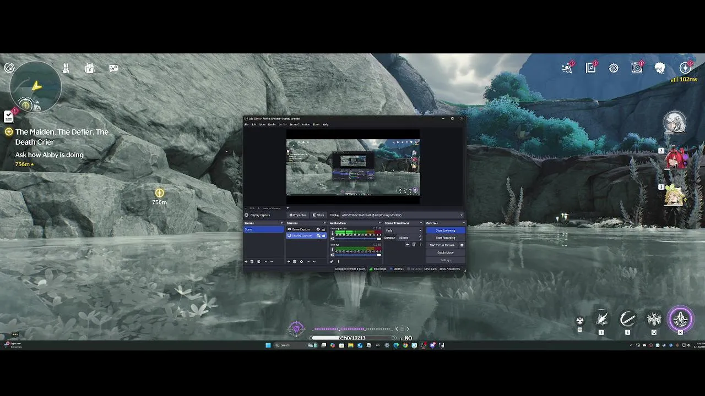Open the Fade transition dropdown
Screen dimensions: 705x396
tap(404, 230)
